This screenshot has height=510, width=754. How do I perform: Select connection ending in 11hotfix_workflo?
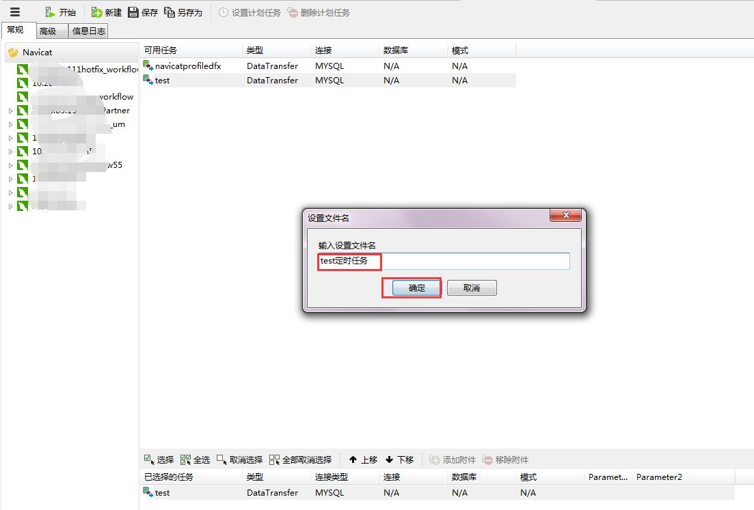[x=78, y=69]
